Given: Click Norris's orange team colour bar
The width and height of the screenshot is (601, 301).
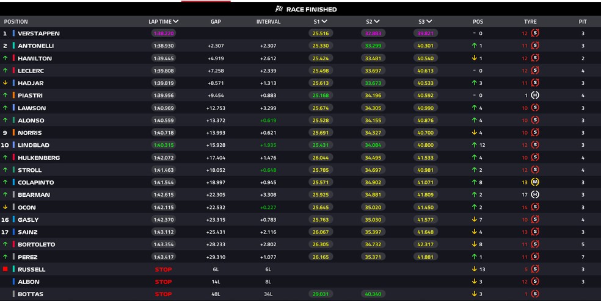Looking at the screenshot, I should coord(13,132).
